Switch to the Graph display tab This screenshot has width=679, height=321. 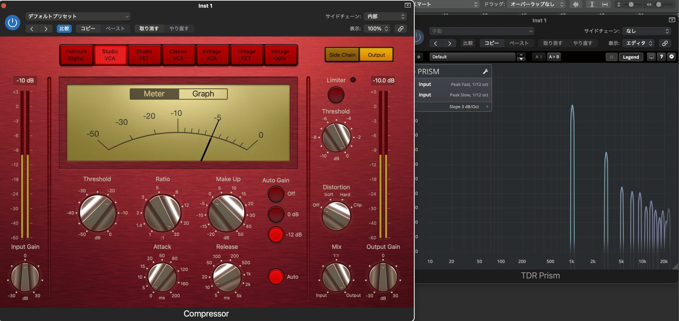click(203, 94)
